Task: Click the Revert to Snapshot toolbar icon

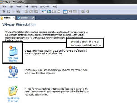Action: tap(31, 12)
